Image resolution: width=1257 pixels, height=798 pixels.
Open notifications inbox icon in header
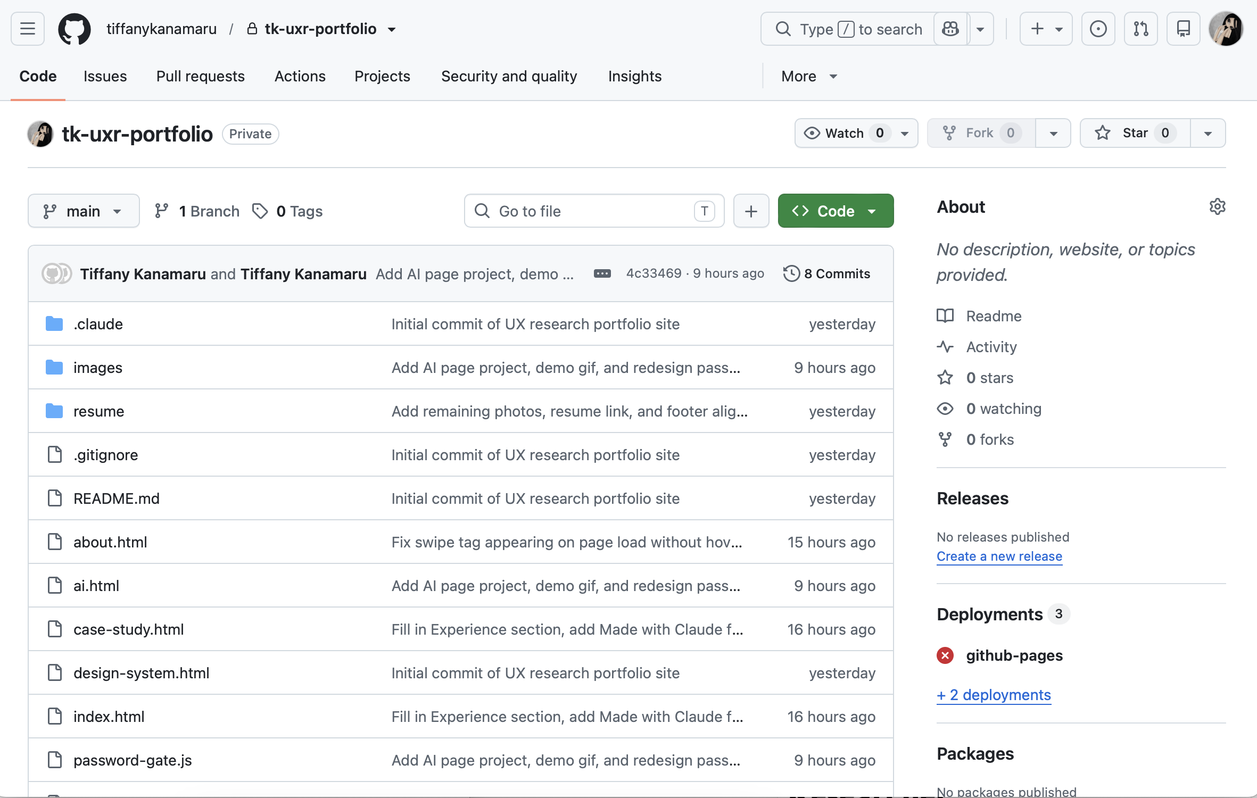(1183, 29)
